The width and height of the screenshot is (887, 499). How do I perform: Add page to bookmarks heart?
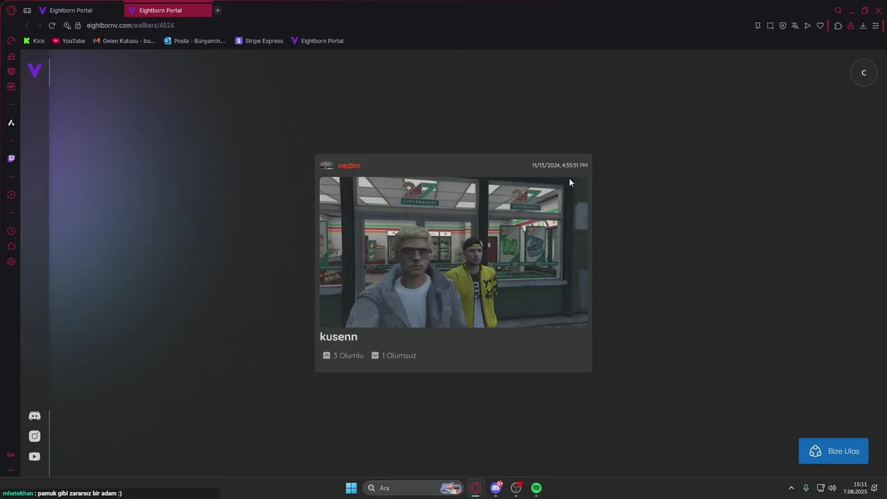coord(820,26)
